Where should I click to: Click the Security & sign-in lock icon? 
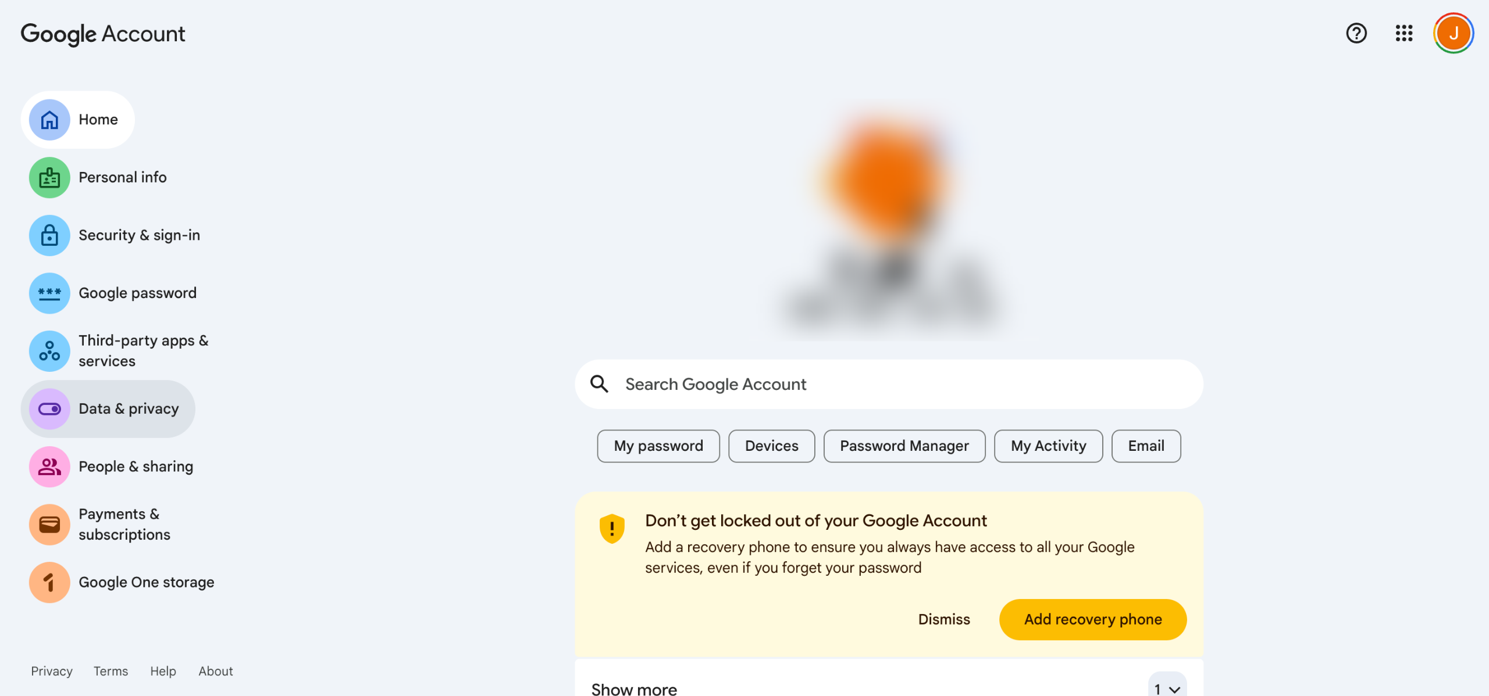[x=49, y=235]
